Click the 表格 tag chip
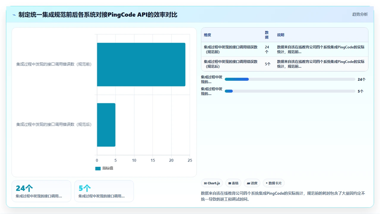 tap(233, 183)
